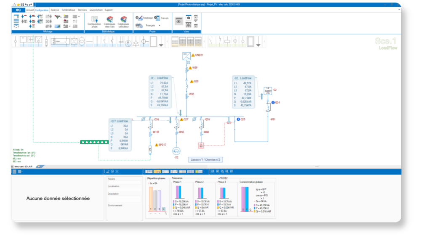Click the Liasse n°1 / Chemise n°2 button
The width and height of the screenshot is (421, 236).
(x=206, y=160)
